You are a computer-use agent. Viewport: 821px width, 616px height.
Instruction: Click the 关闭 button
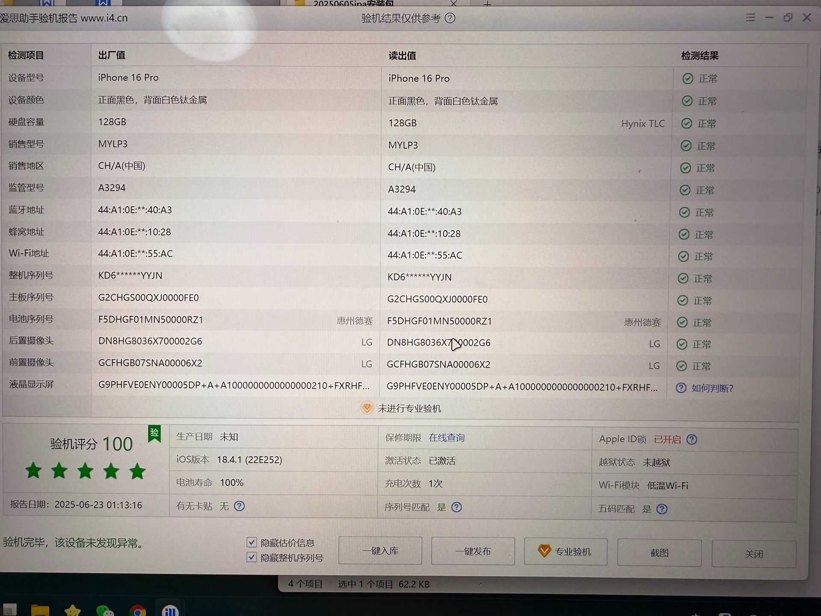tap(754, 554)
